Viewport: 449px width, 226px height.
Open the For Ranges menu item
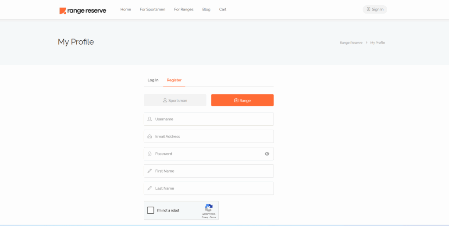tap(184, 9)
